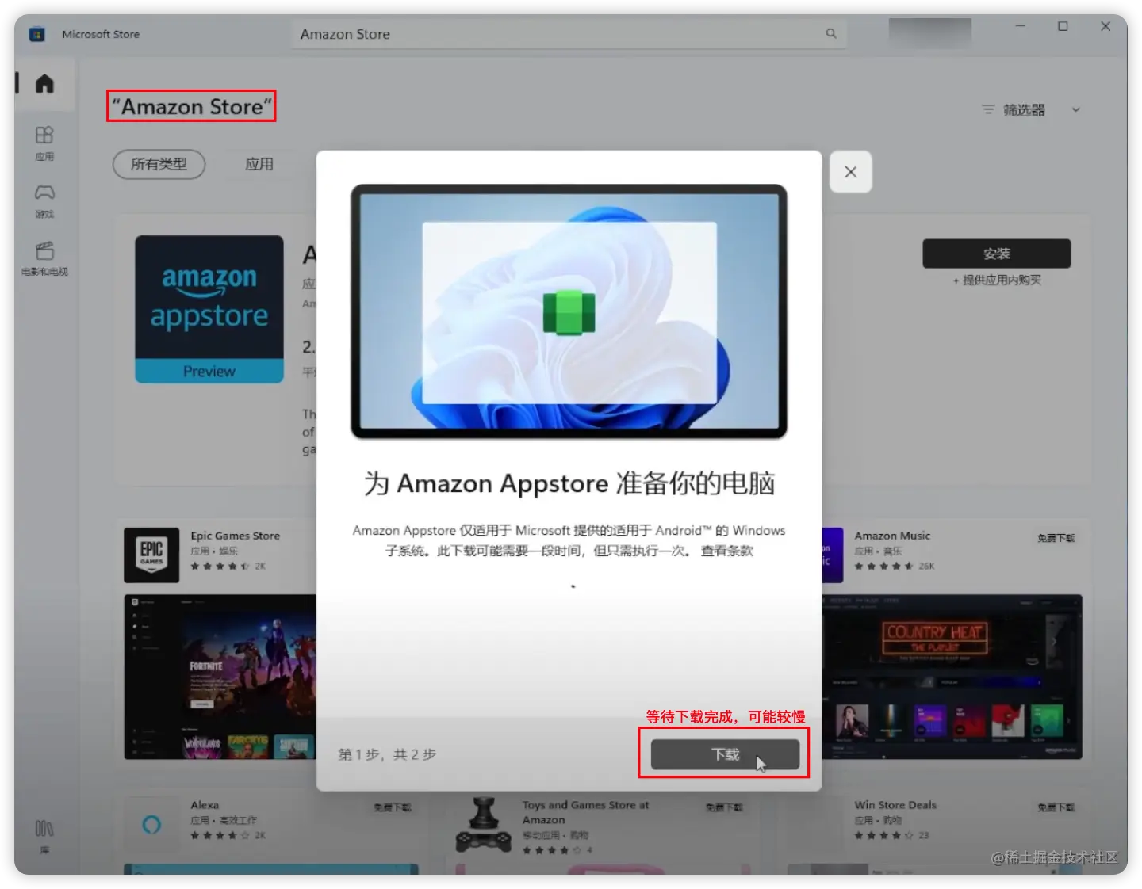1142x889 pixels.
Task: Click the user account avatar in title bar
Action: pyautogui.click(x=929, y=33)
